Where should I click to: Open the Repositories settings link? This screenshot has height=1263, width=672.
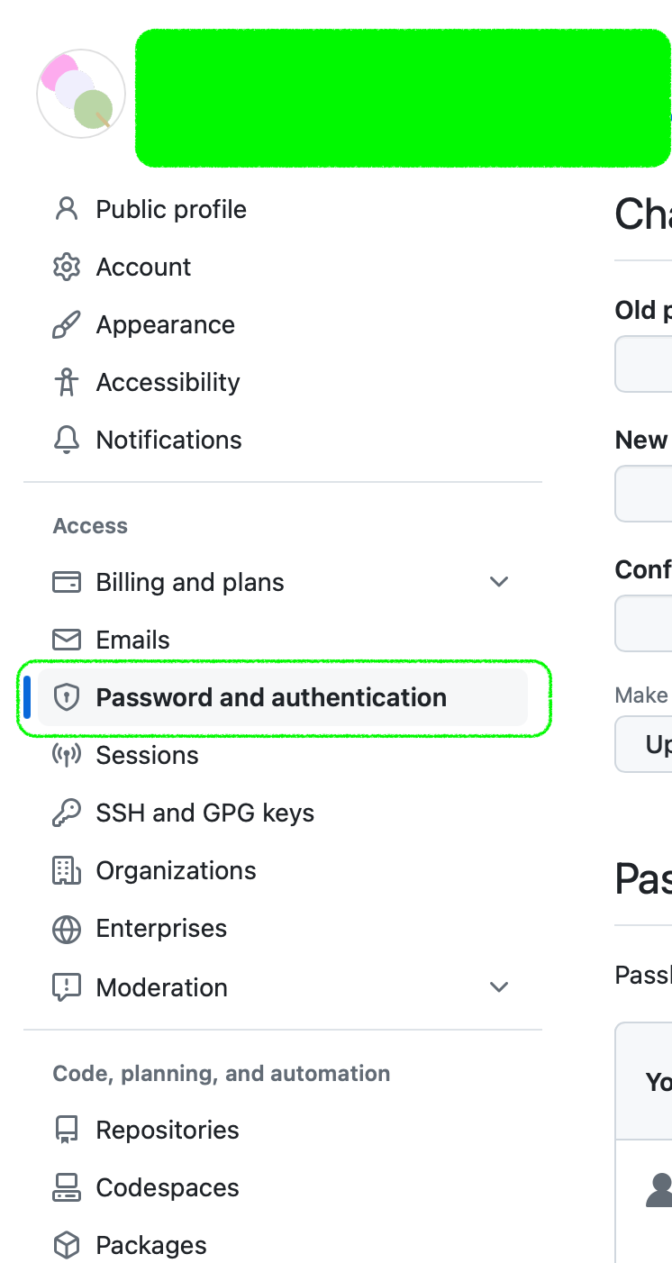coord(168,1130)
